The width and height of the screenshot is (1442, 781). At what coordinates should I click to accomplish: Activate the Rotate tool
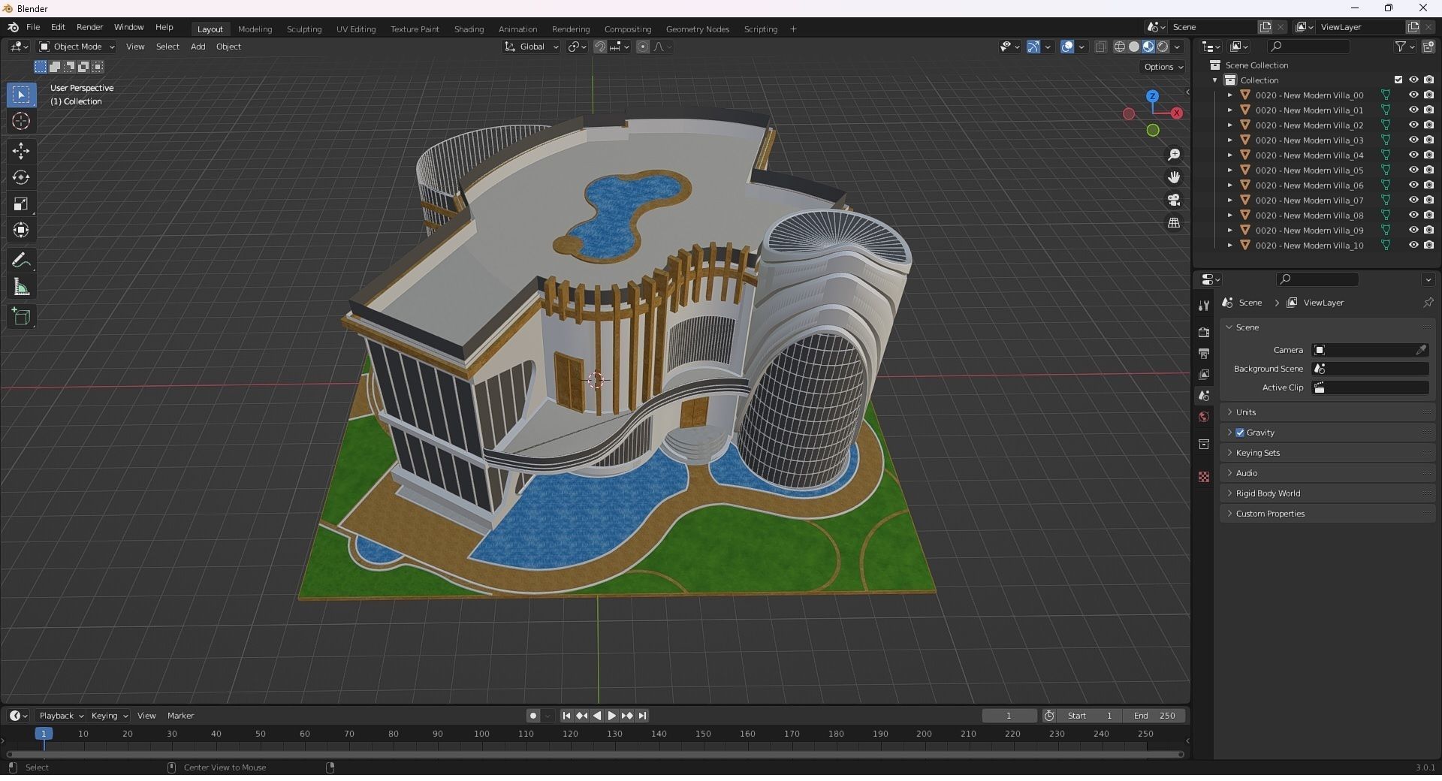pyautogui.click(x=21, y=177)
